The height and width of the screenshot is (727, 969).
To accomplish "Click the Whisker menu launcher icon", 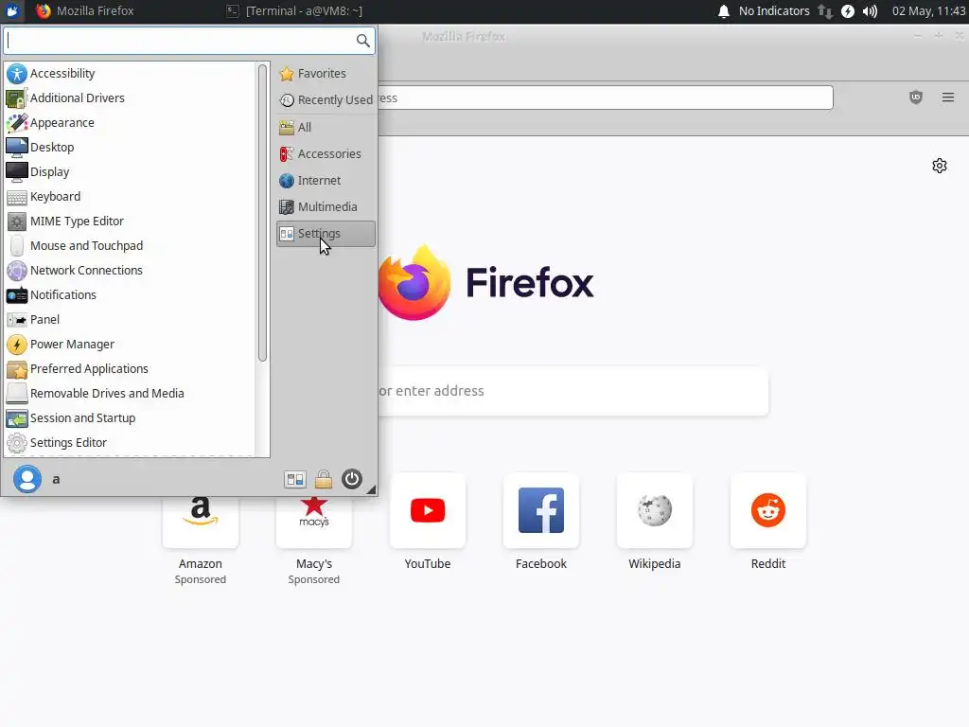I will (x=12, y=11).
